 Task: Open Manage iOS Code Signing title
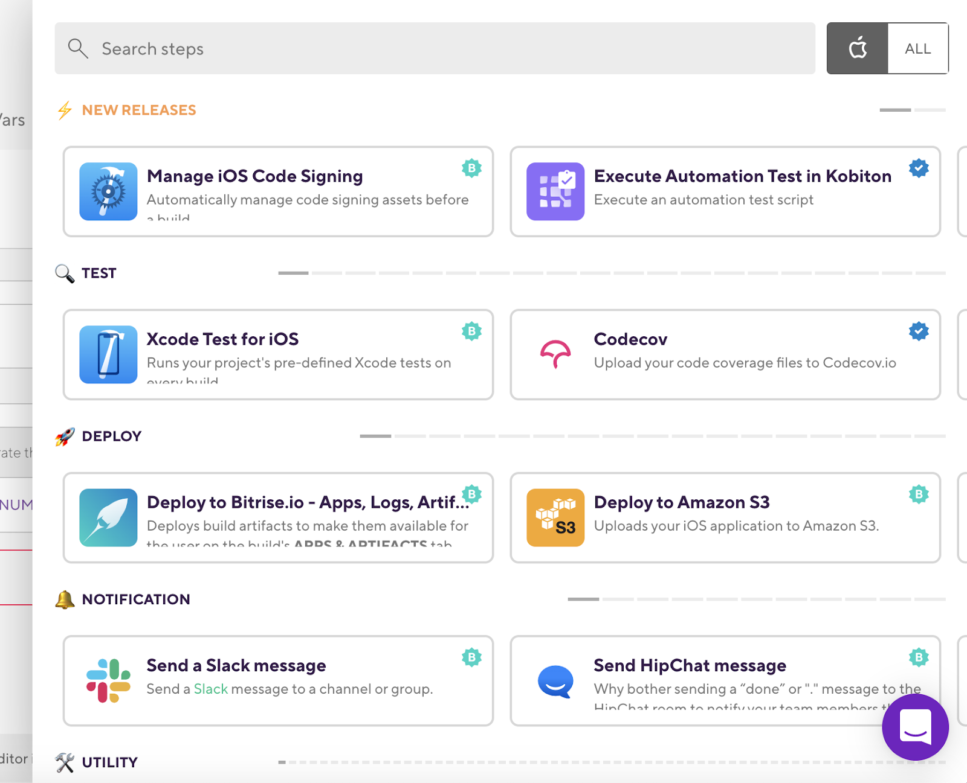click(254, 176)
